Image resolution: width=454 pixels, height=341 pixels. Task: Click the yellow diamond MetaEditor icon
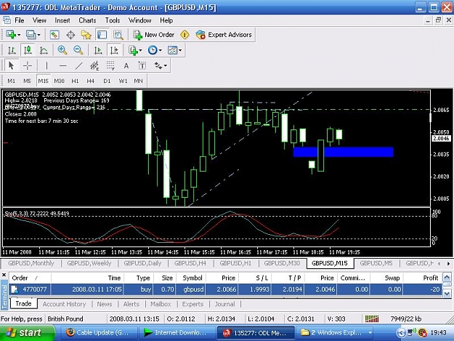tap(185, 35)
